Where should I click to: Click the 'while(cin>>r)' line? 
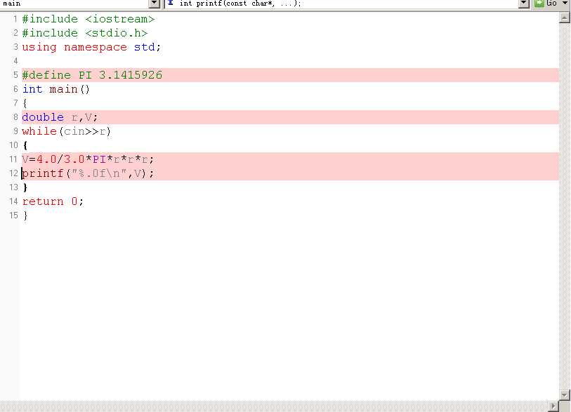pos(66,131)
